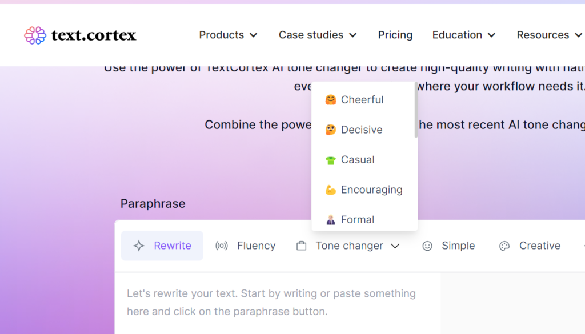Expand the Education chevron arrow
Viewport: 585px width, 334px height.
pyautogui.click(x=492, y=35)
